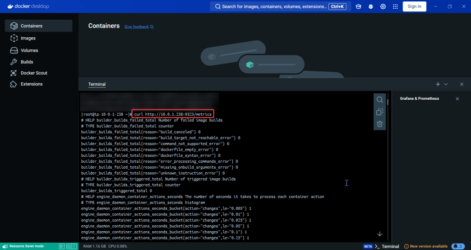This screenshot has width=471, height=250.
Task: Add a new terminal session with plus
Action: pos(438,85)
